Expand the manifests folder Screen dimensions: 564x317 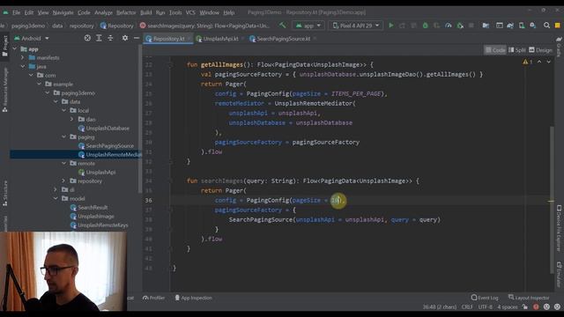(x=23, y=57)
